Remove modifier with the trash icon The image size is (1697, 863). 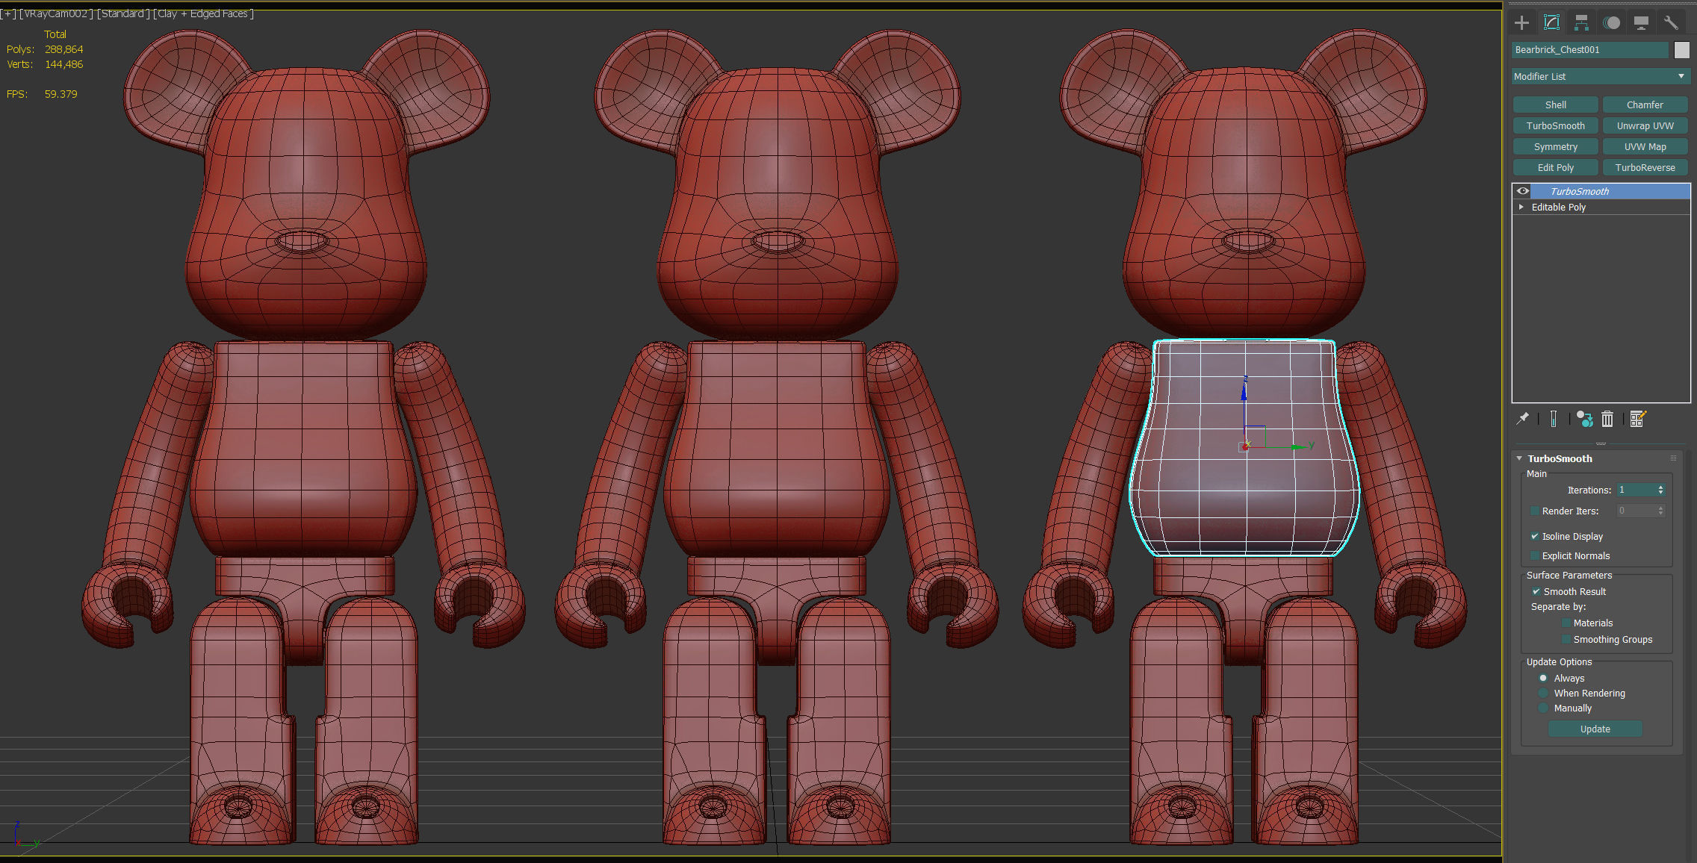(1607, 419)
